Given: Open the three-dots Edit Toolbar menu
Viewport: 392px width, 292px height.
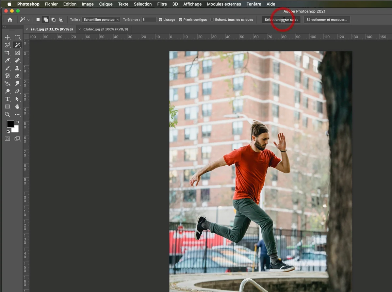Looking at the screenshot, I should [x=17, y=114].
